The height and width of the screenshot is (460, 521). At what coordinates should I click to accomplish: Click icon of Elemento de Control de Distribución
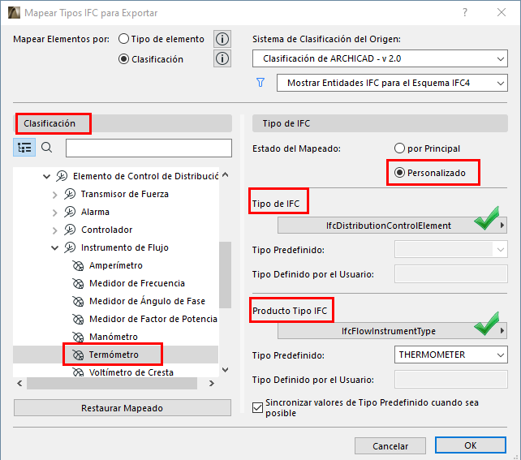(x=62, y=176)
